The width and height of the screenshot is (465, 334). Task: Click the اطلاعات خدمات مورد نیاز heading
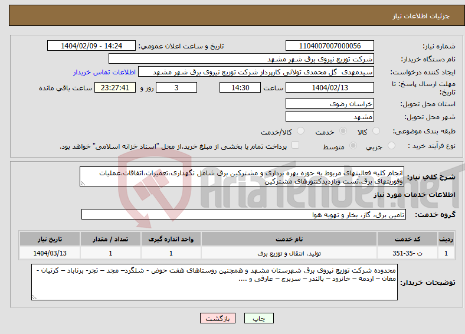[414, 195]
